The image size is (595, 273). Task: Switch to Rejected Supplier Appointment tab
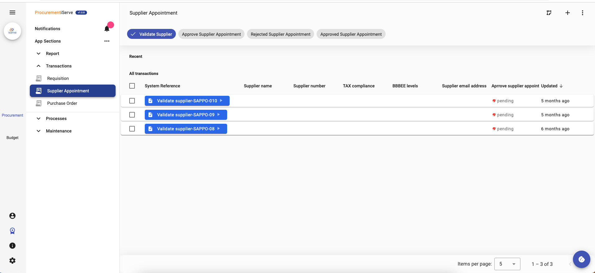(x=280, y=34)
